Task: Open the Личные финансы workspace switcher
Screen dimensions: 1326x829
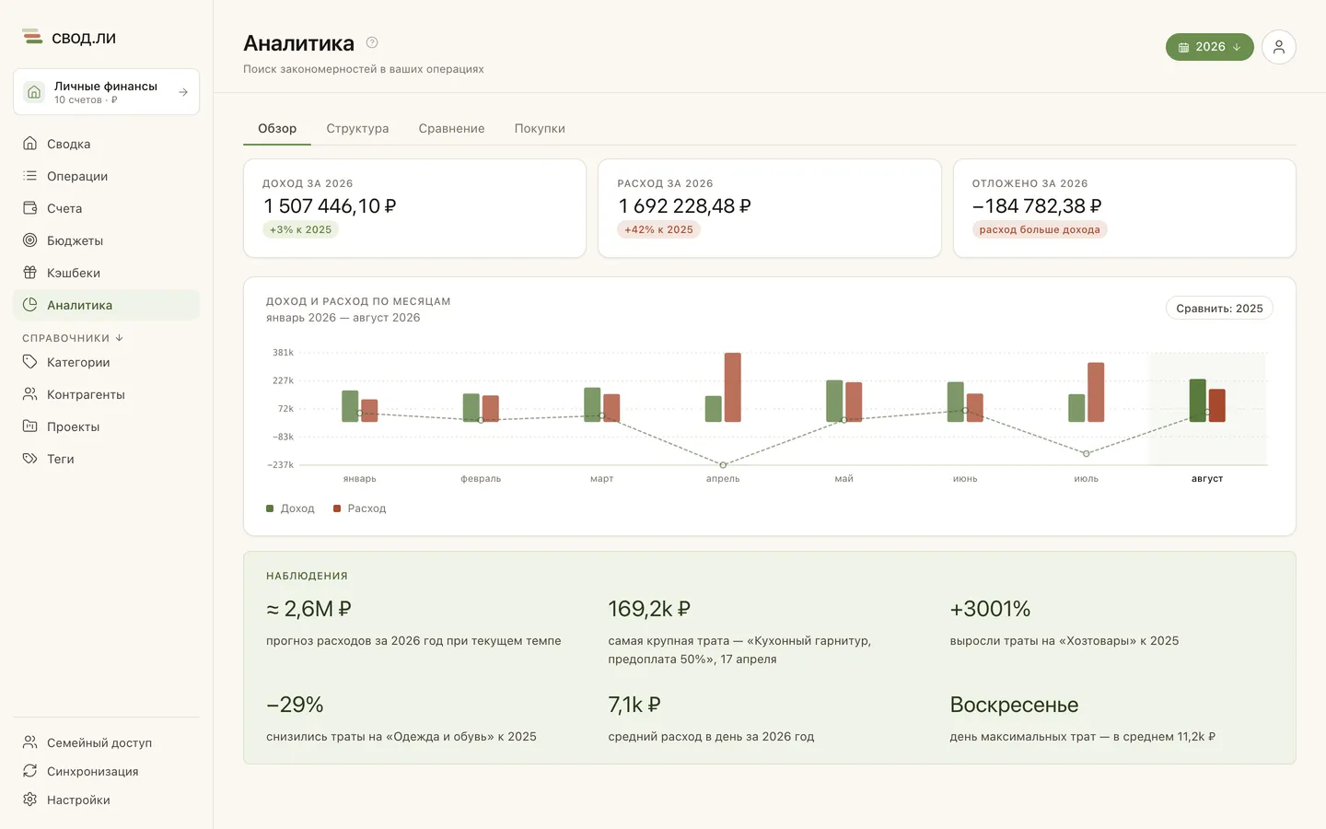Action: (107, 92)
